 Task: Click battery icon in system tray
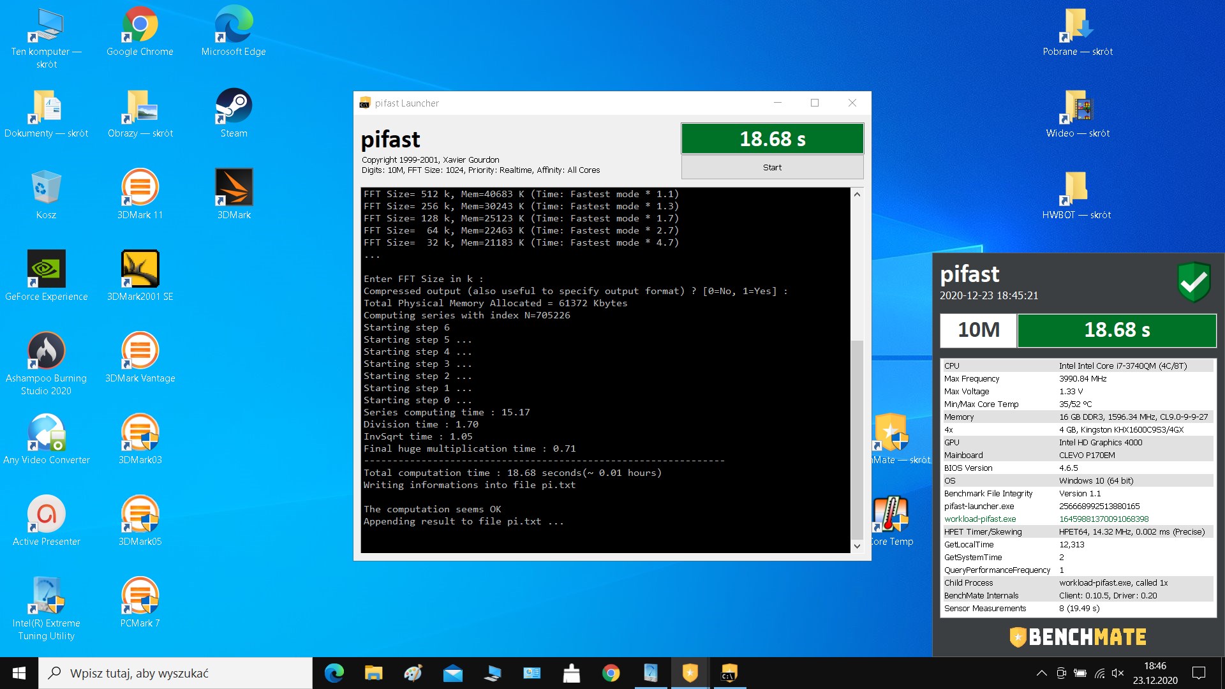tap(1080, 673)
